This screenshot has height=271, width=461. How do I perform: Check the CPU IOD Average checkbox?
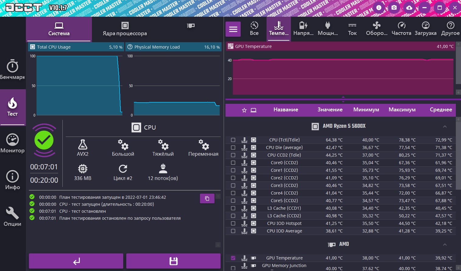point(233,231)
